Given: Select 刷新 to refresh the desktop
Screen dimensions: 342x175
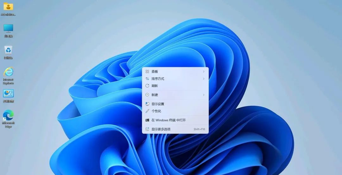Looking at the screenshot, I should point(175,86).
